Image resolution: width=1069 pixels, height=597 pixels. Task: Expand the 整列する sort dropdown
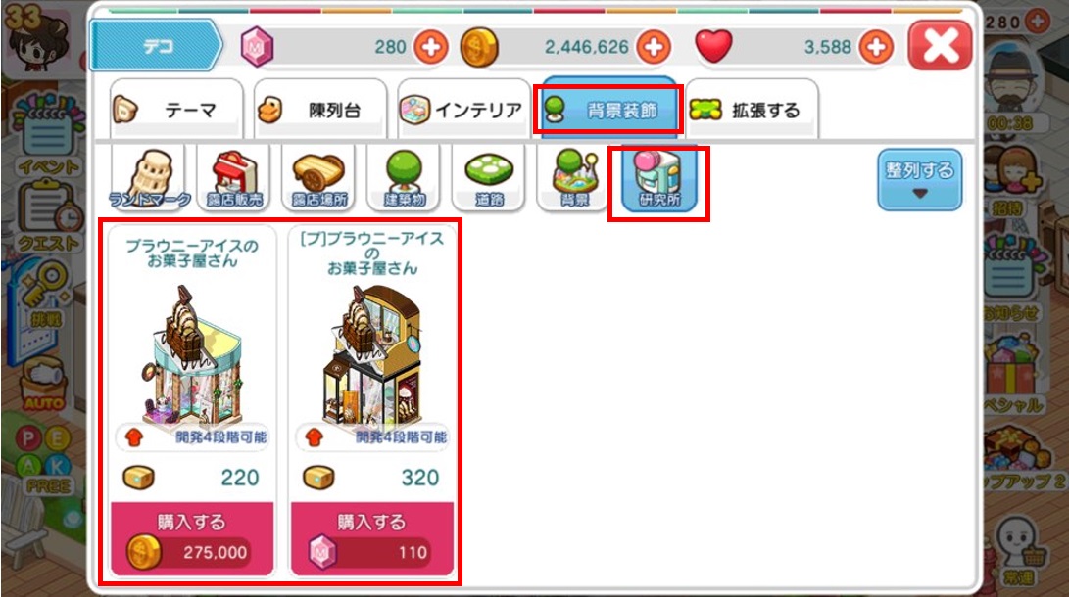click(x=920, y=180)
